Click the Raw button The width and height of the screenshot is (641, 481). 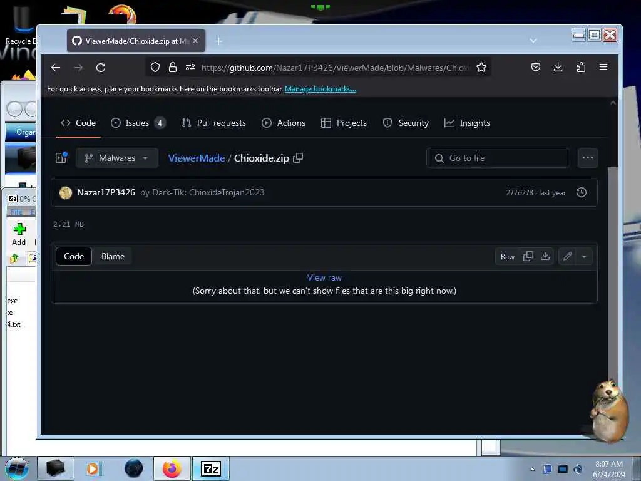click(507, 256)
